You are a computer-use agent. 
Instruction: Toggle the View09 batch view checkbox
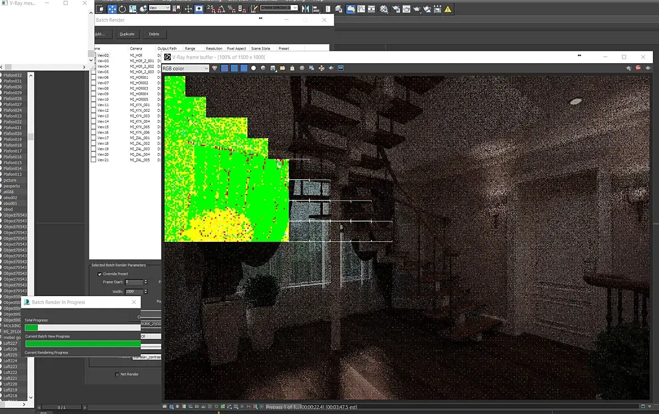(x=93, y=94)
